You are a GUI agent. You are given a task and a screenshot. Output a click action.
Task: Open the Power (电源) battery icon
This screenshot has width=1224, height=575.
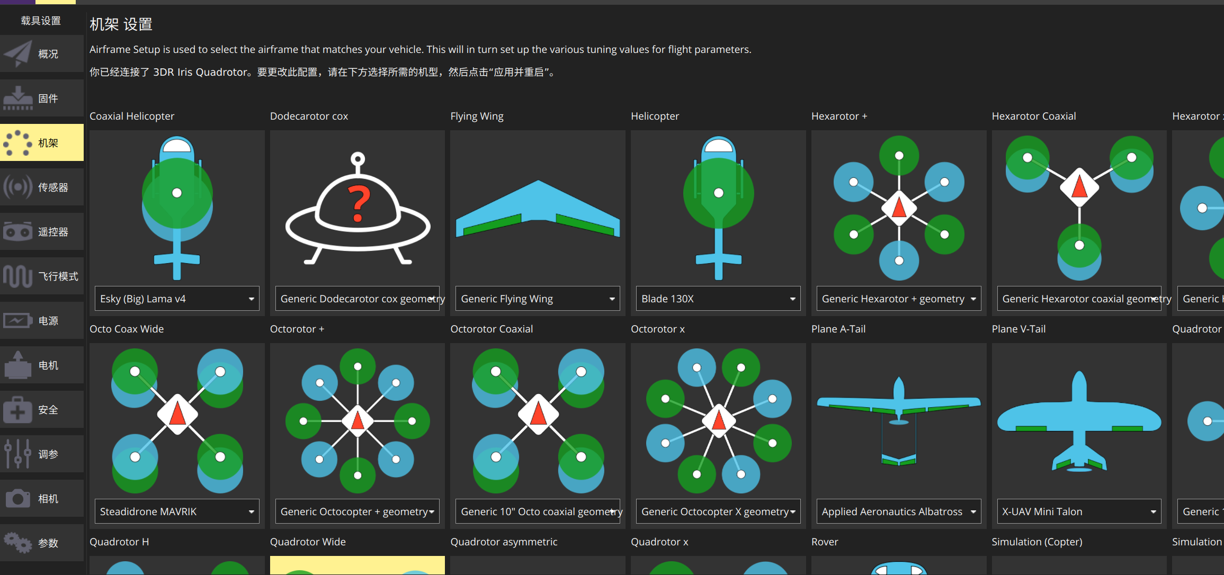[x=18, y=321]
